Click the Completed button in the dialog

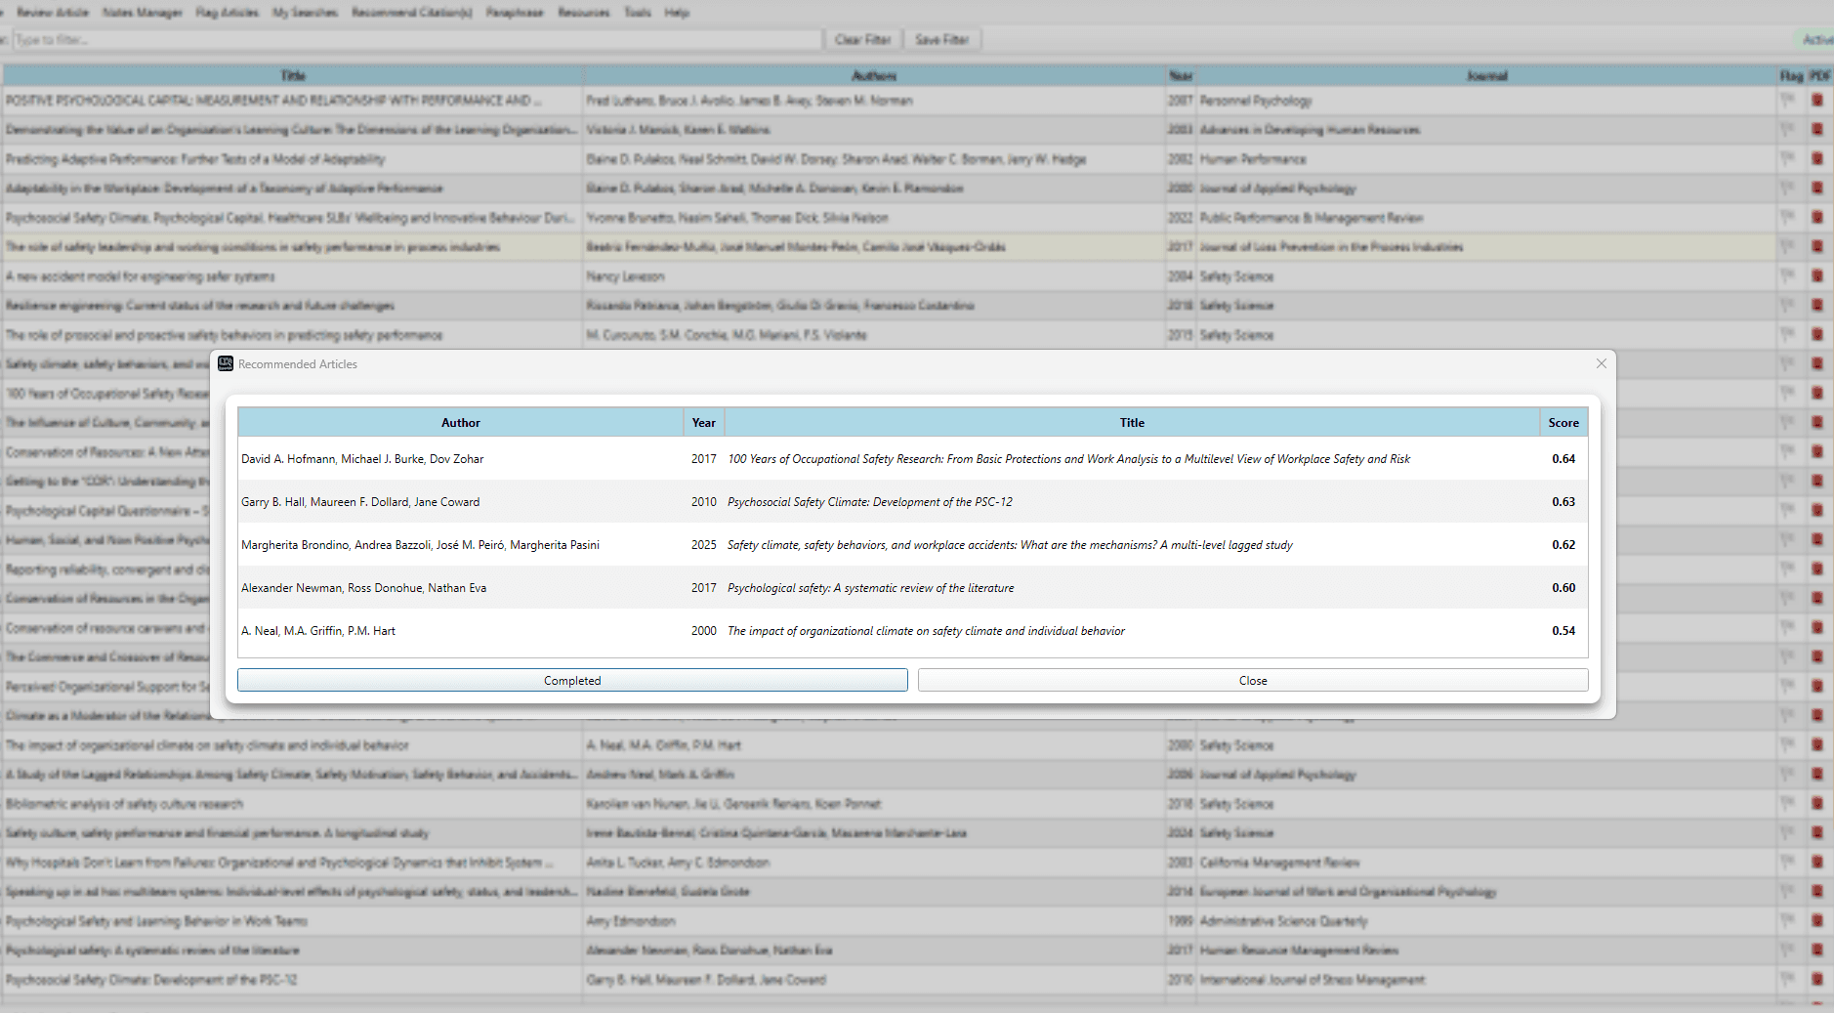click(x=572, y=680)
